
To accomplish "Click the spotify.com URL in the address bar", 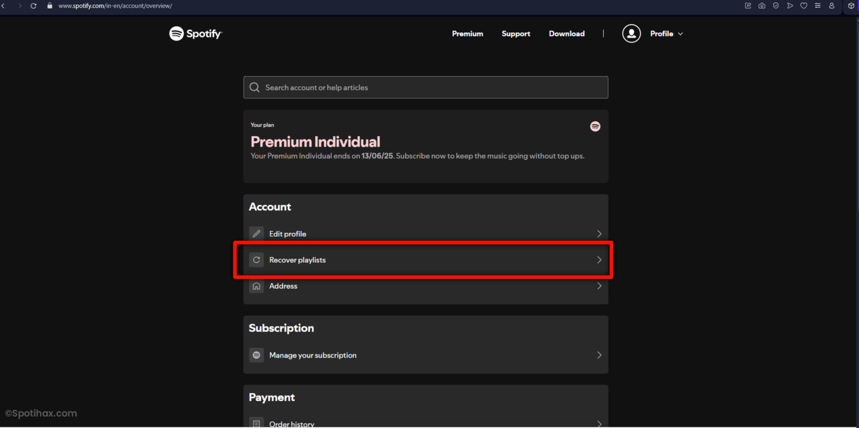I will 115,6.
